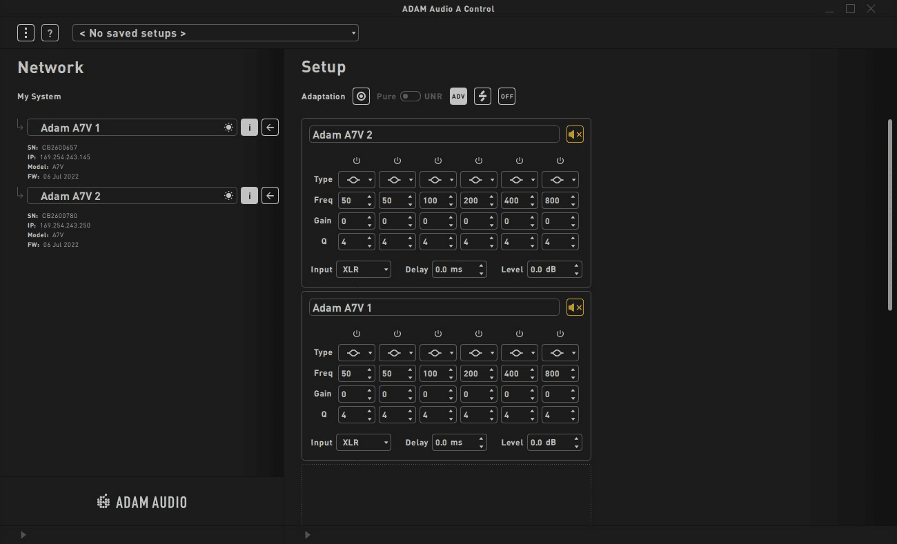Open first band filter Type dropdown, Adam A7V 1
The height and width of the screenshot is (544, 897).
tap(357, 352)
